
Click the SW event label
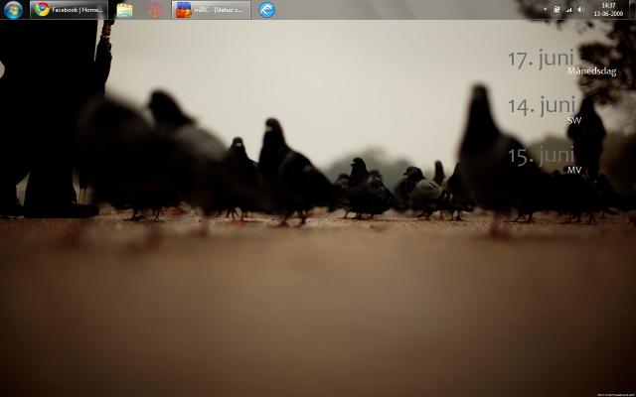573,120
